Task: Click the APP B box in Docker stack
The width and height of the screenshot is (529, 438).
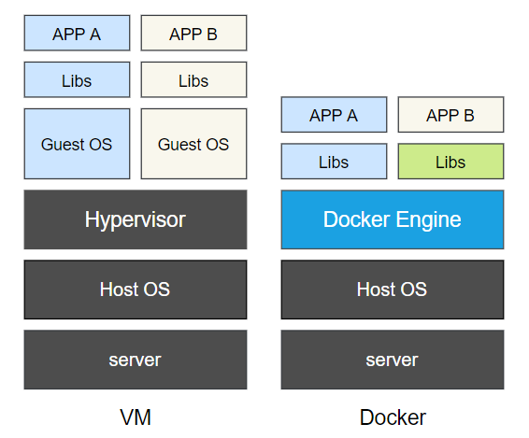Action: click(450, 115)
